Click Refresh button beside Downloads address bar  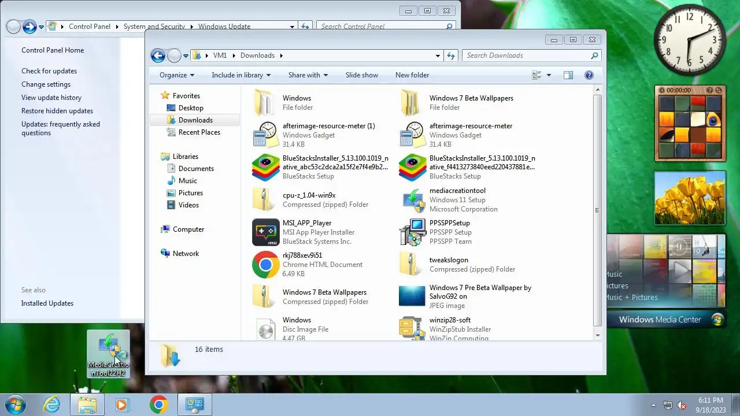[x=451, y=55]
